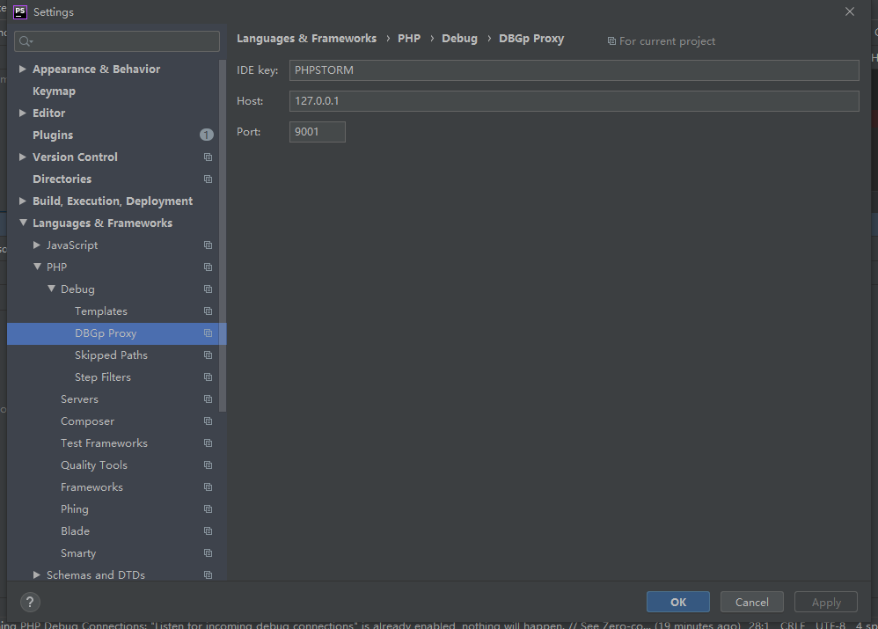878x629 pixels.
Task: Open the Keymap settings page
Action: coord(54,91)
